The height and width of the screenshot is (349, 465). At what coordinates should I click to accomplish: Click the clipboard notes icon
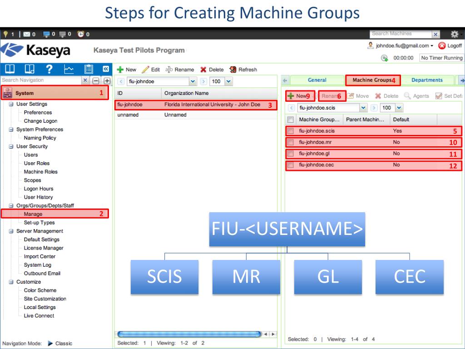point(89,69)
